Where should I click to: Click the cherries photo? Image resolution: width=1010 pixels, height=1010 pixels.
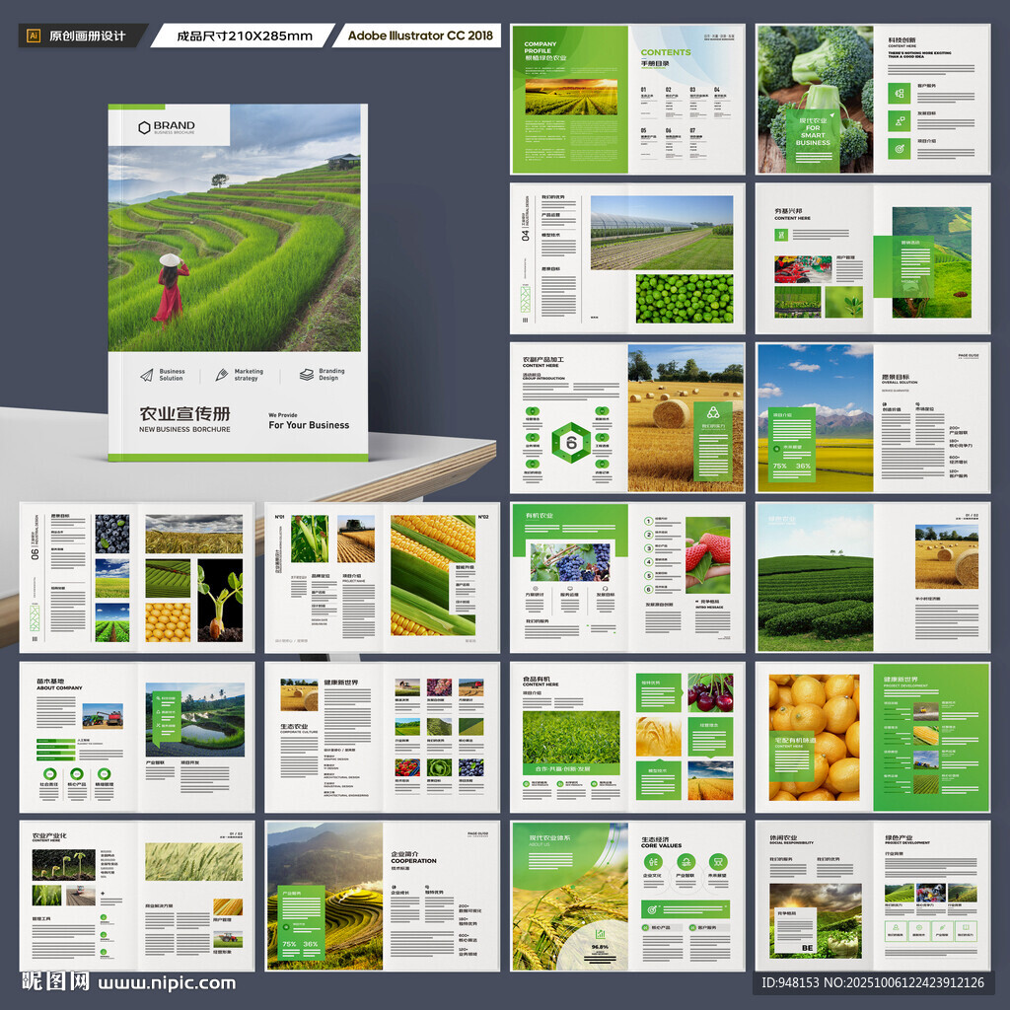point(710,692)
